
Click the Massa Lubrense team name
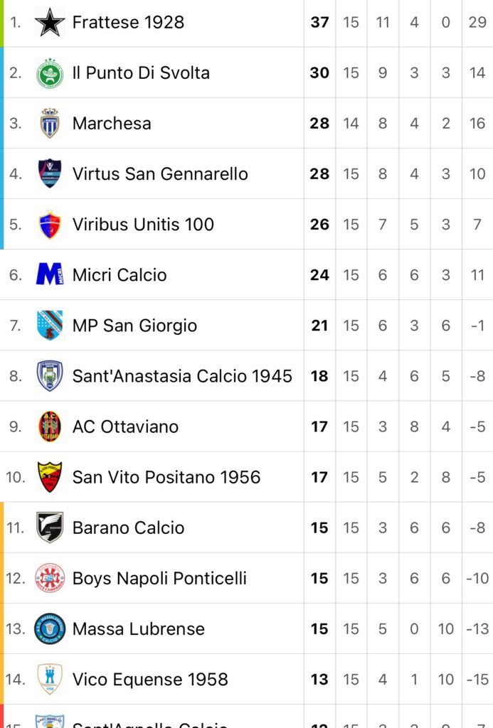pos(139,628)
